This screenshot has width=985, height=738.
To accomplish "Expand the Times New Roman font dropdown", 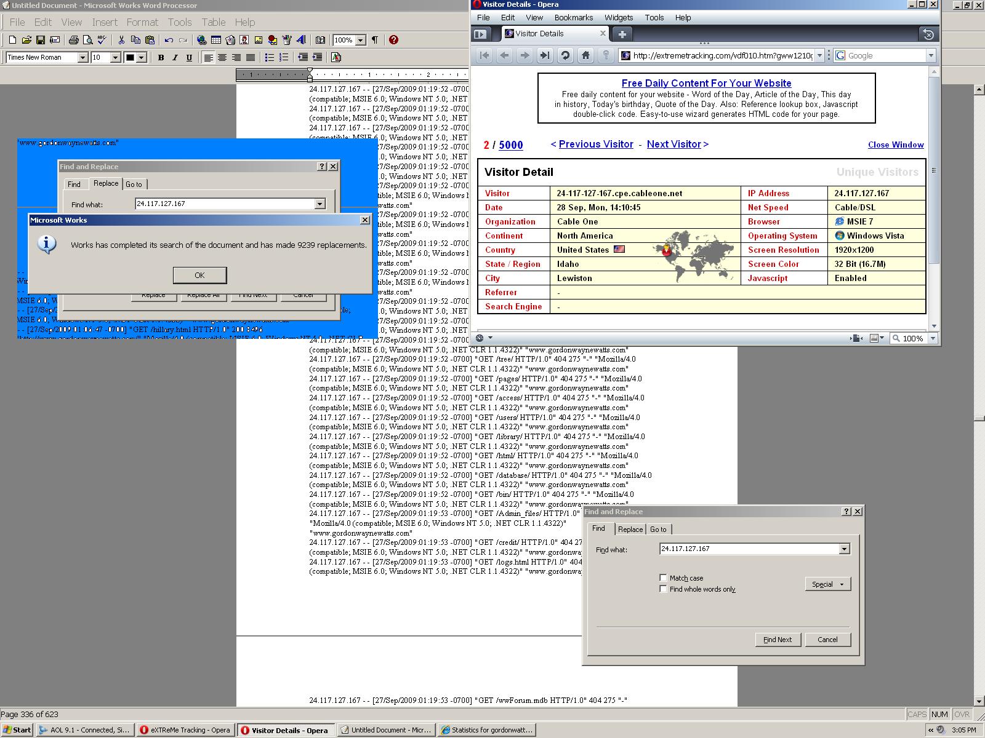I will coord(83,57).
